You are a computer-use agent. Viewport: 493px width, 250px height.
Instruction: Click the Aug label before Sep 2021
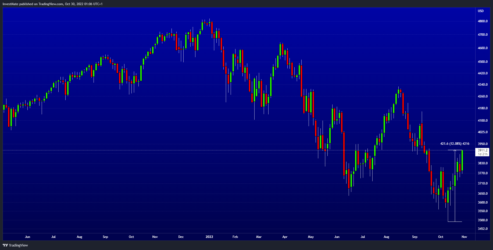(x=79, y=237)
